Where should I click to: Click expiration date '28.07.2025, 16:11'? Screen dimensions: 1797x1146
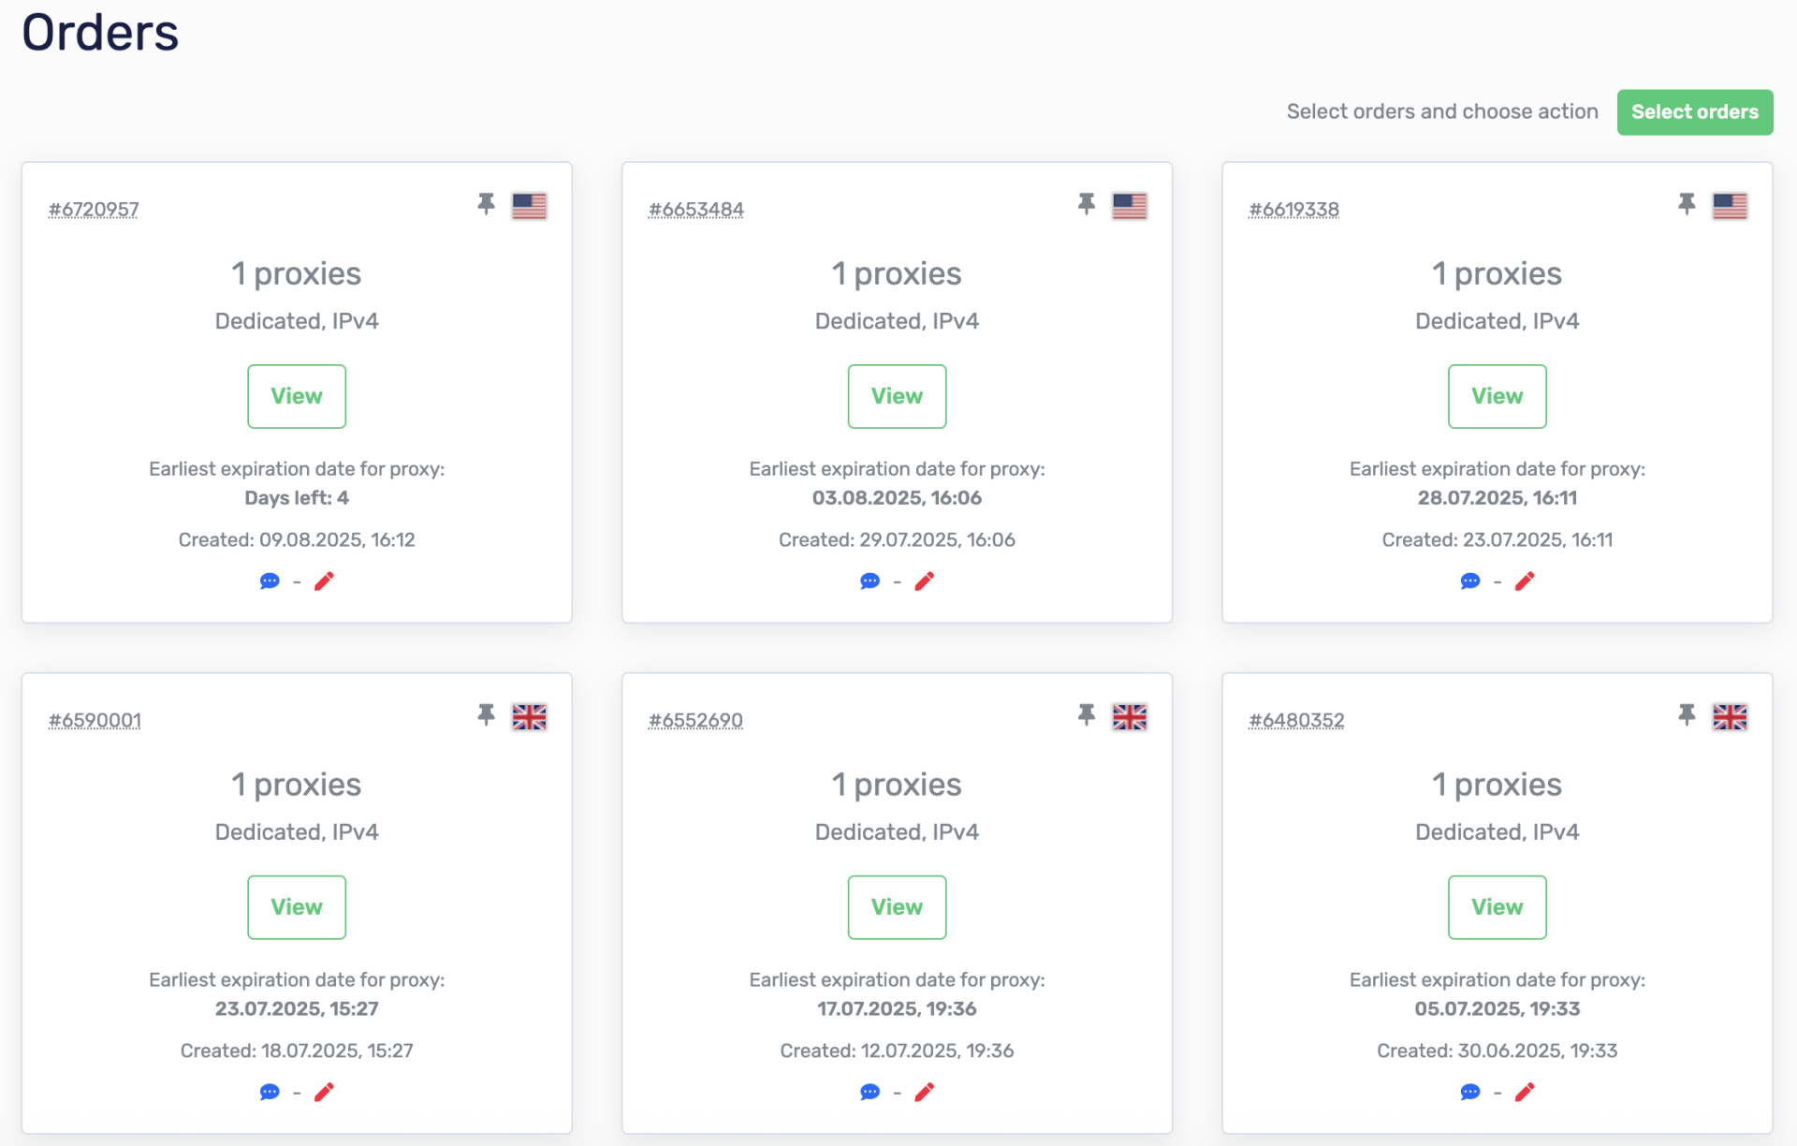(x=1497, y=498)
